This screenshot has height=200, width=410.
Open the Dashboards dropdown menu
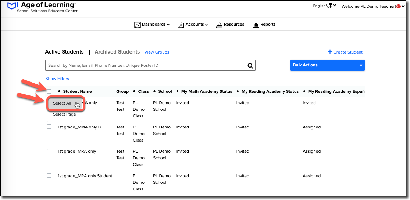[x=152, y=25]
